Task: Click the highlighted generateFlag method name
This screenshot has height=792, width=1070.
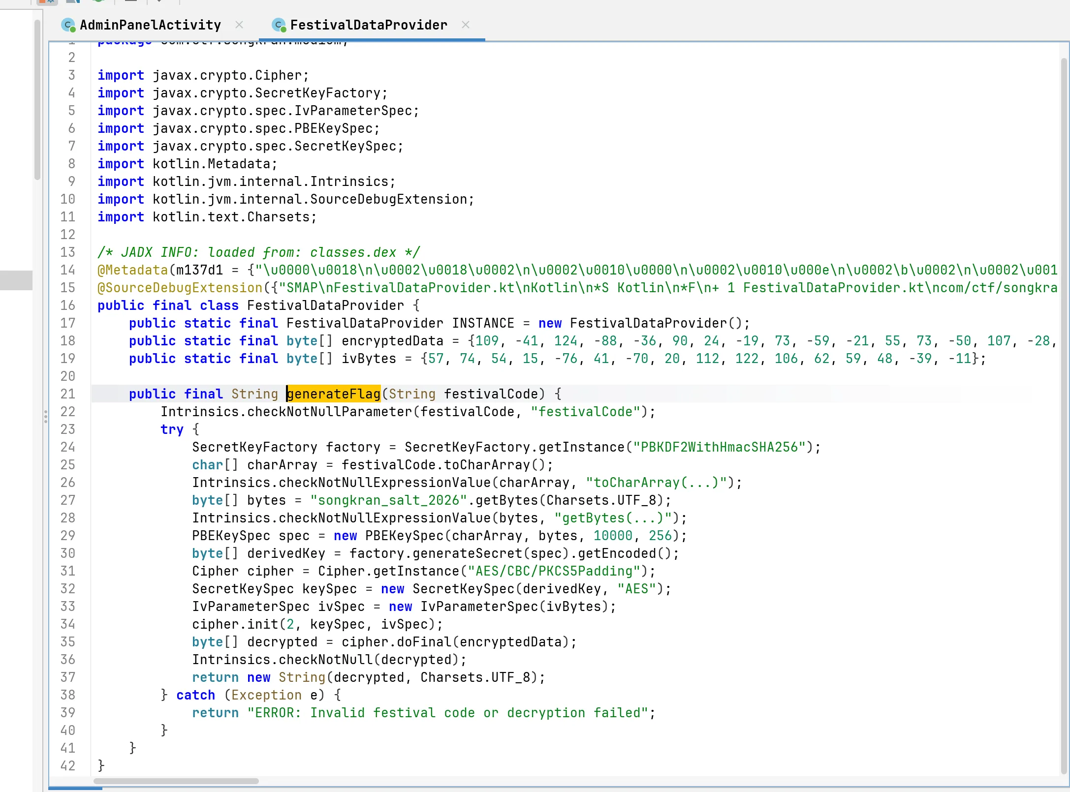Action: tap(334, 394)
